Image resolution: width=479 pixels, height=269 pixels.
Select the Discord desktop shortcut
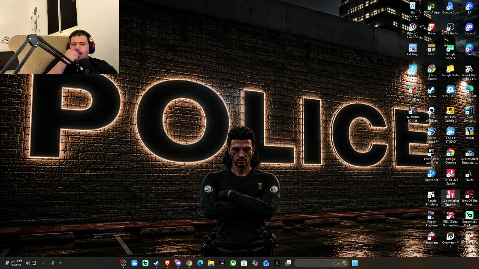469,29
